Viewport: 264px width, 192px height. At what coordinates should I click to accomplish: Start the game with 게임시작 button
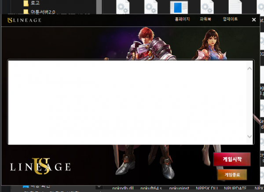coord(232,159)
